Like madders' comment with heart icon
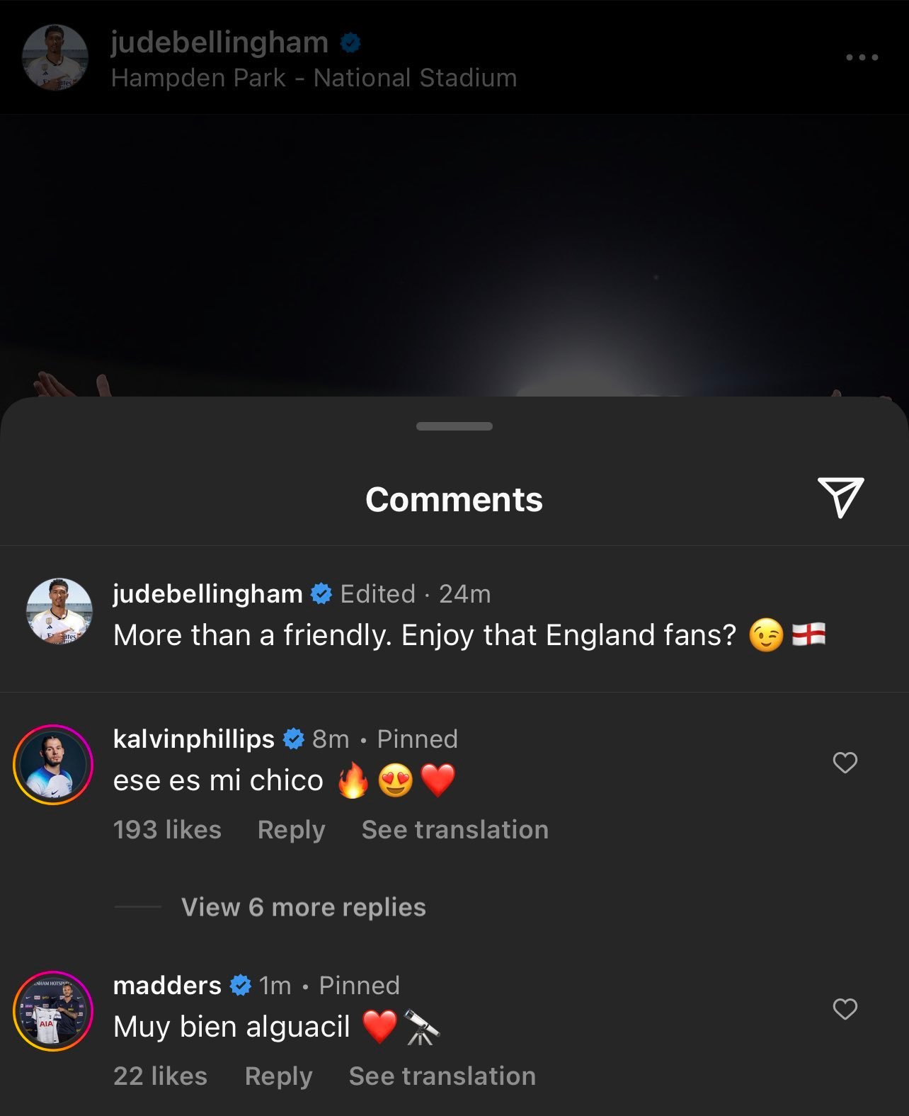The height and width of the screenshot is (1116, 909). click(x=845, y=1009)
